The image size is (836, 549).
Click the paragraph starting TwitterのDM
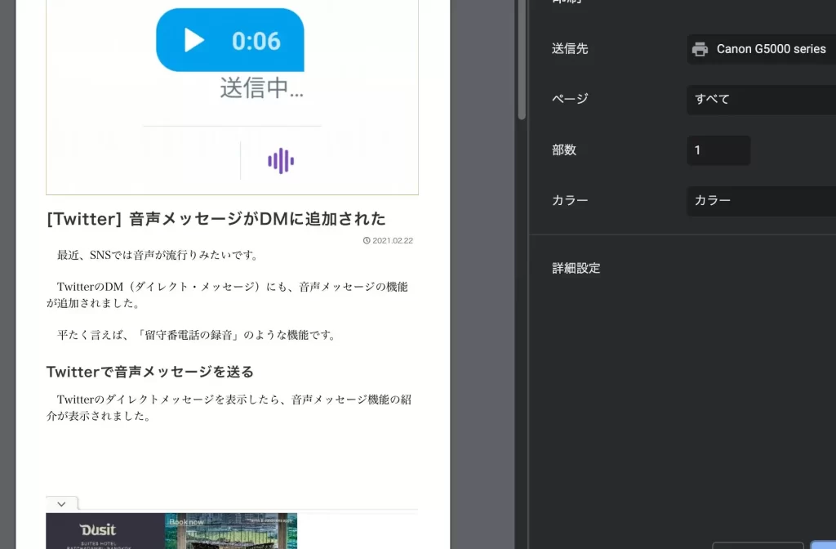pyautogui.click(x=227, y=295)
